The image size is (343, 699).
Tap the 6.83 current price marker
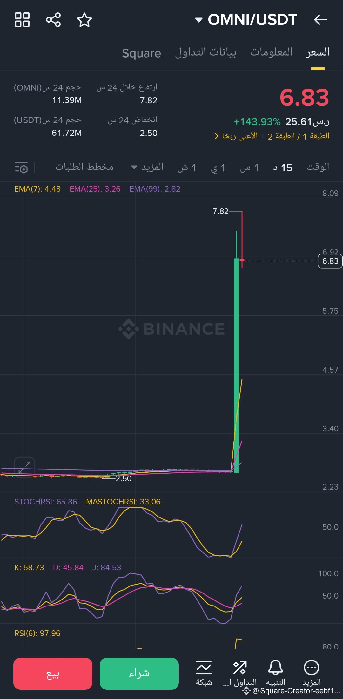(330, 261)
